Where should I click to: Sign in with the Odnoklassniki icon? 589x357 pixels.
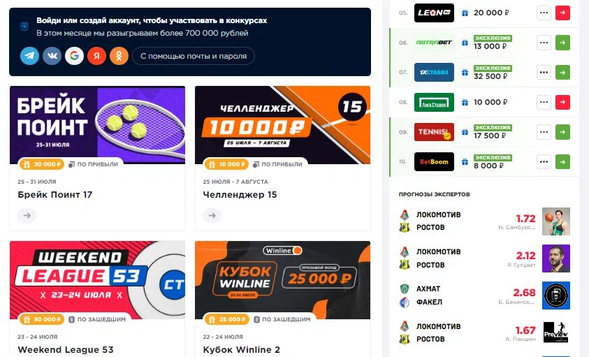(119, 56)
